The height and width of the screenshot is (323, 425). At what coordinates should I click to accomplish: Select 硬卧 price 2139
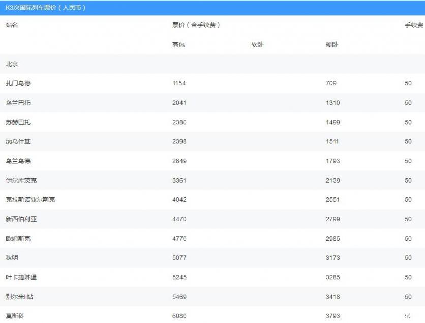[x=332, y=181]
